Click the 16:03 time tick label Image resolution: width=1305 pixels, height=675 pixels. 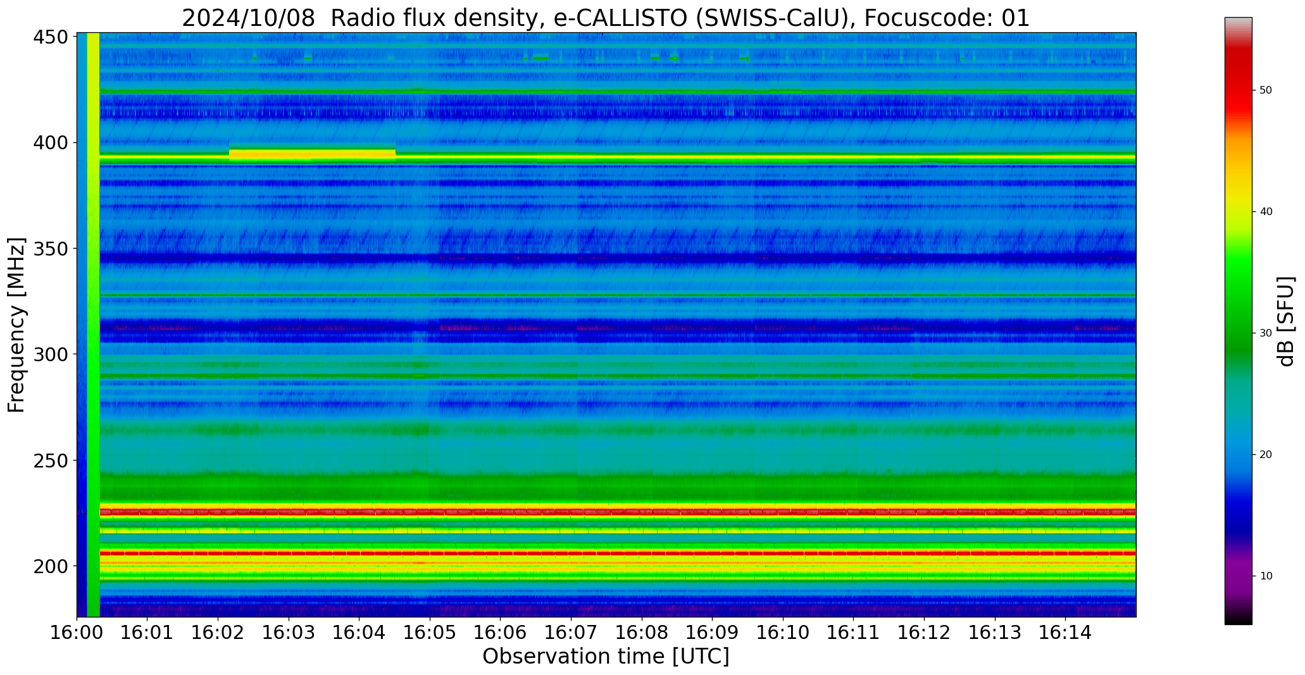coord(289,632)
